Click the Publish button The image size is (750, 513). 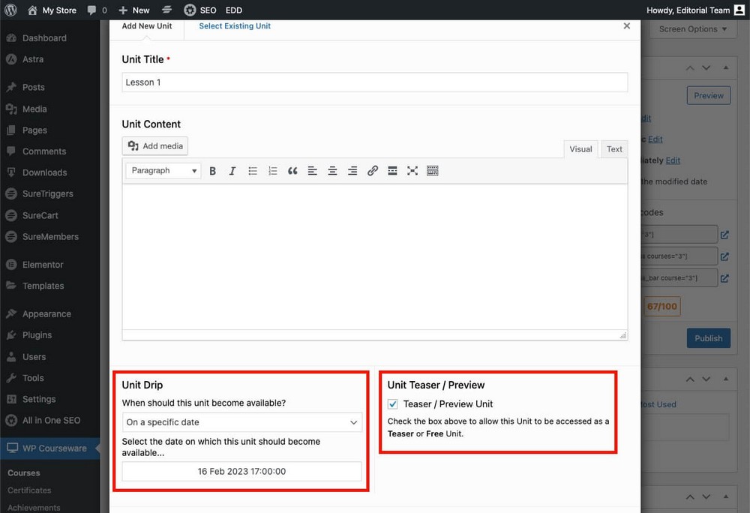point(709,338)
